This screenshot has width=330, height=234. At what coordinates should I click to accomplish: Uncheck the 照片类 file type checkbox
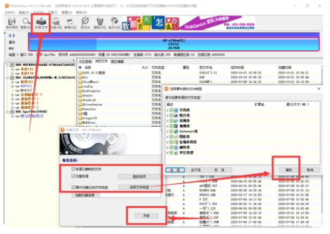171,115
